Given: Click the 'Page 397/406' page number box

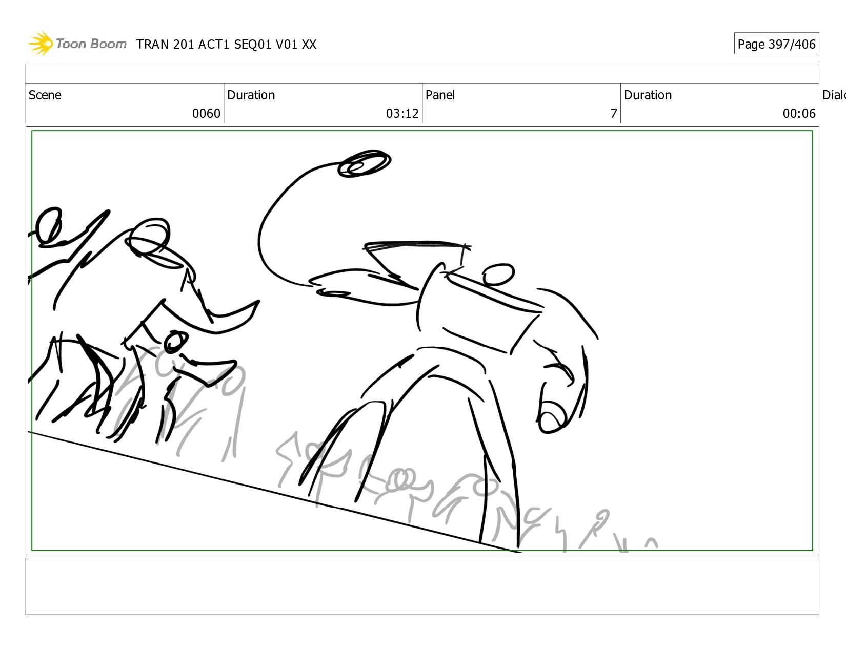Looking at the screenshot, I should 776,44.
